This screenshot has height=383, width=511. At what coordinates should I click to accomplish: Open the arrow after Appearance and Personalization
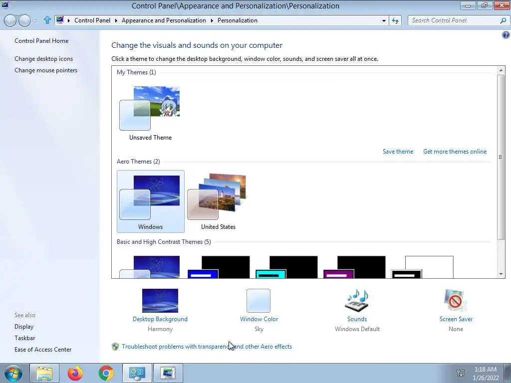point(212,20)
